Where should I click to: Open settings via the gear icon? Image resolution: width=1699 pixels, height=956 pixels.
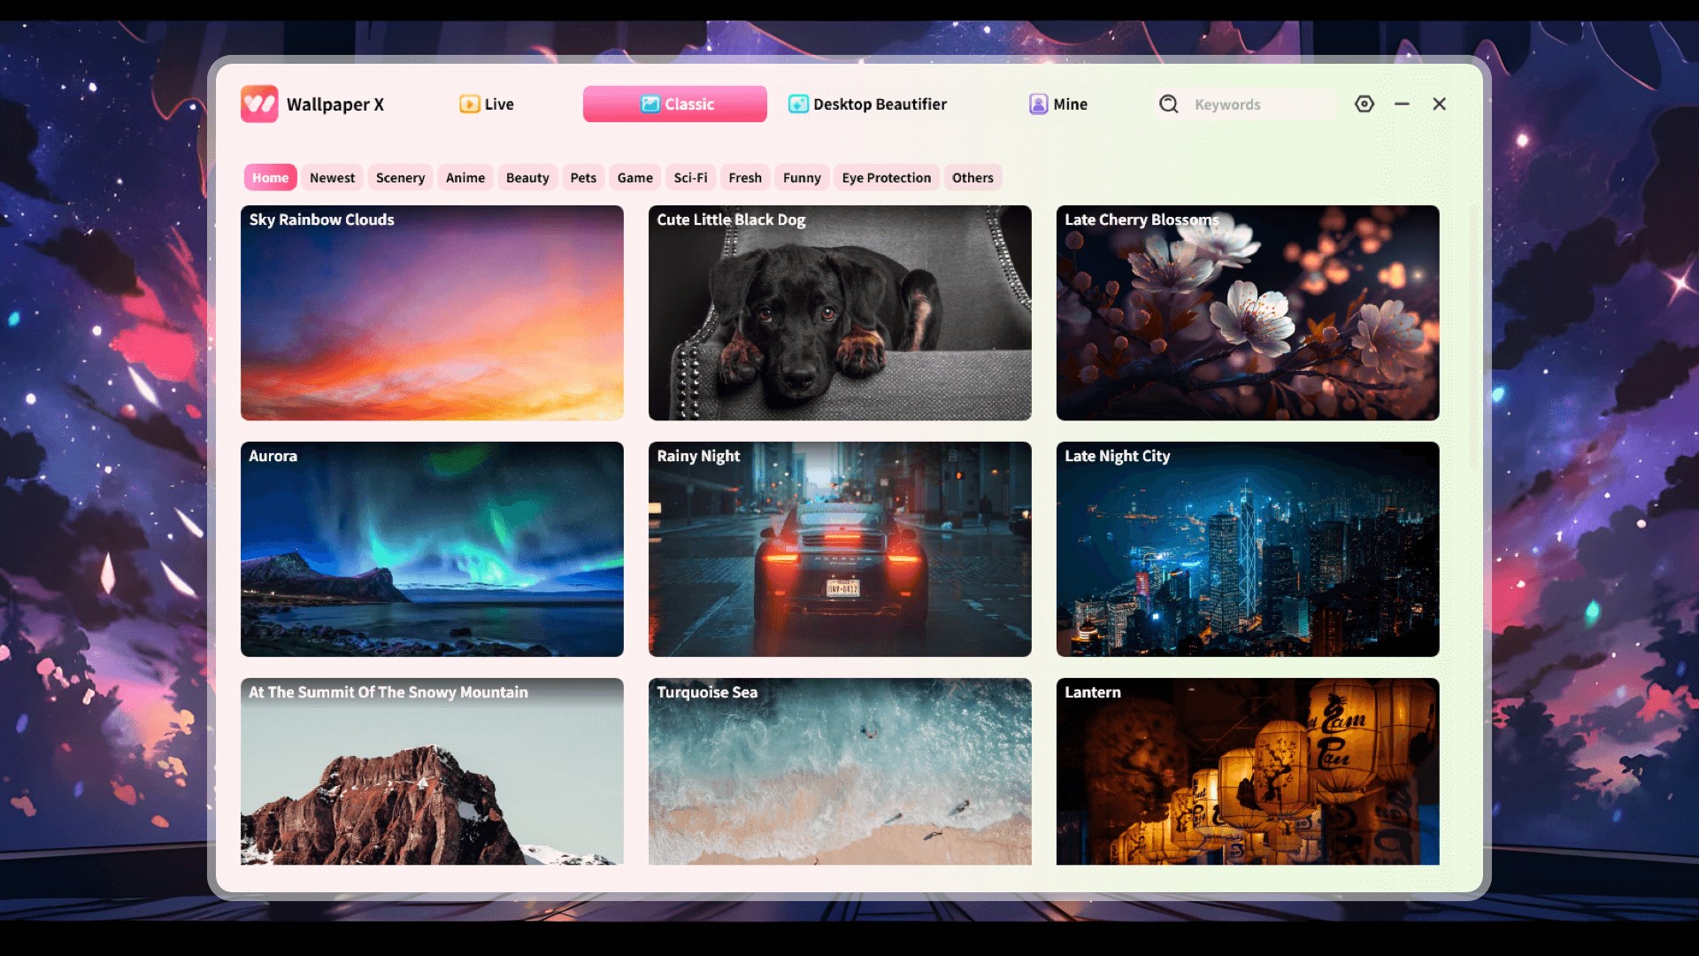point(1364,104)
